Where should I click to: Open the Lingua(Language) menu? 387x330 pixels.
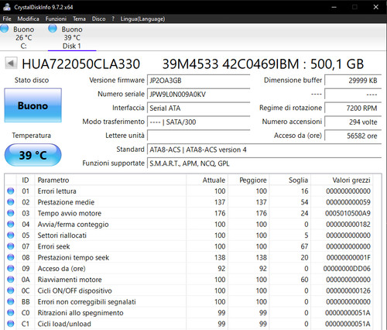point(142,19)
